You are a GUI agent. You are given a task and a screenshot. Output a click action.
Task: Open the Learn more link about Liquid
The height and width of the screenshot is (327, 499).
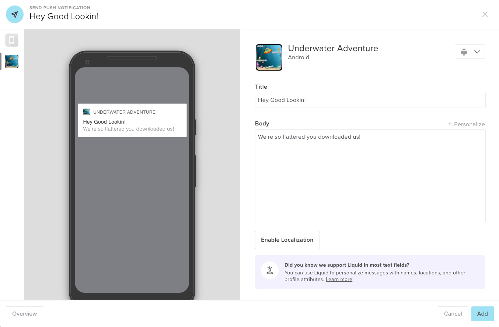coord(339,280)
